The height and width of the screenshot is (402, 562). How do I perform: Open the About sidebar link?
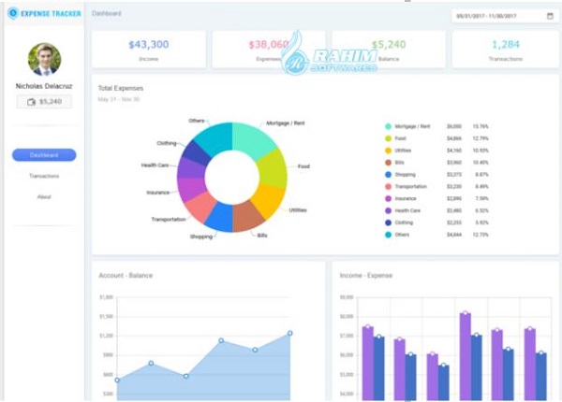(x=44, y=196)
